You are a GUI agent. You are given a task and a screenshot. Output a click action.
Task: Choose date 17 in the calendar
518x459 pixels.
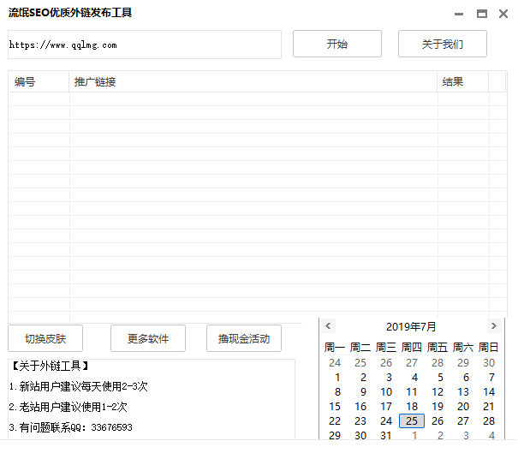[386, 406]
